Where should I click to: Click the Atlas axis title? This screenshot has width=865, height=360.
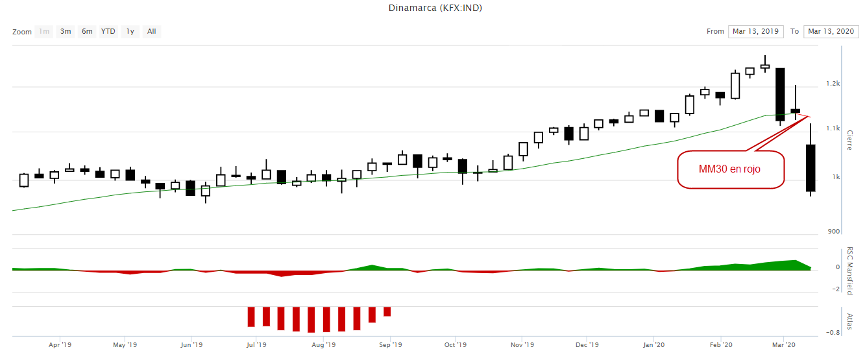pyautogui.click(x=850, y=321)
